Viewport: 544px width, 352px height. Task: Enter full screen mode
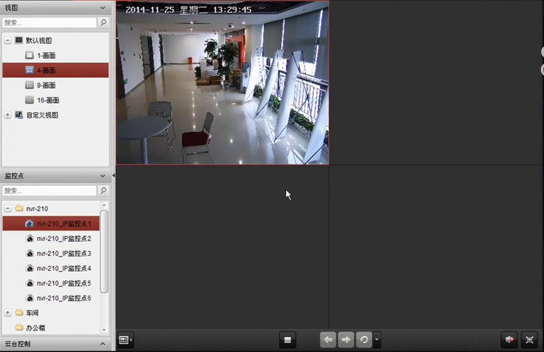click(529, 340)
